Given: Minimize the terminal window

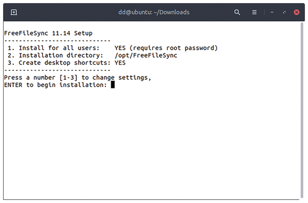Looking at the screenshot, I should (x=272, y=12).
